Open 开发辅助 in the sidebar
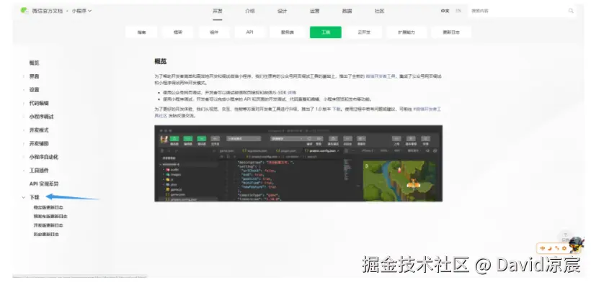This screenshot has width=591, height=285. 39,144
